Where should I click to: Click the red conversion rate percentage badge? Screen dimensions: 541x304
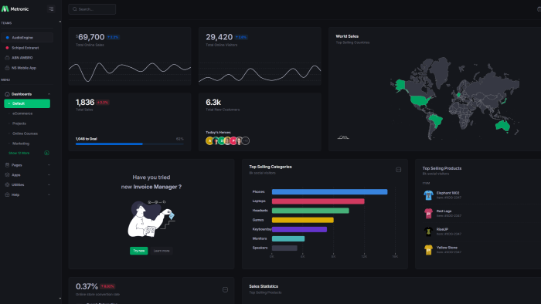pyautogui.click(x=108, y=286)
